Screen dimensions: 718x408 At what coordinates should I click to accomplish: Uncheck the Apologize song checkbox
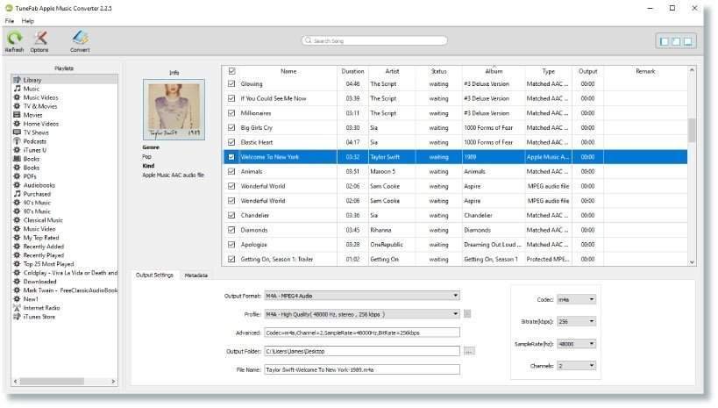click(x=231, y=244)
